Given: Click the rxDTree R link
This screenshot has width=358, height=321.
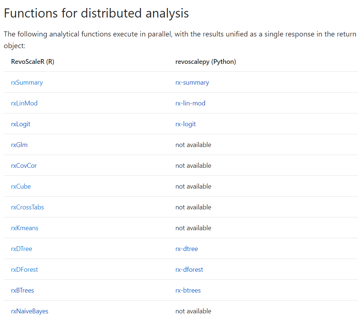Looking at the screenshot, I should click(x=22, y=249).
